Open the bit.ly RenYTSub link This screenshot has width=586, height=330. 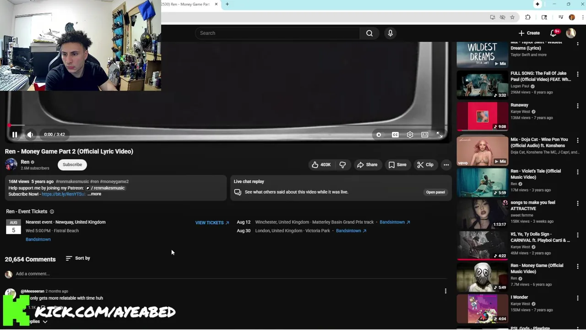(63, 194)
